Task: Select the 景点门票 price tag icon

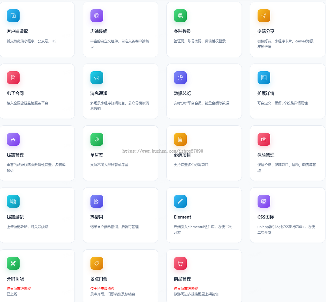Action: 97,263
